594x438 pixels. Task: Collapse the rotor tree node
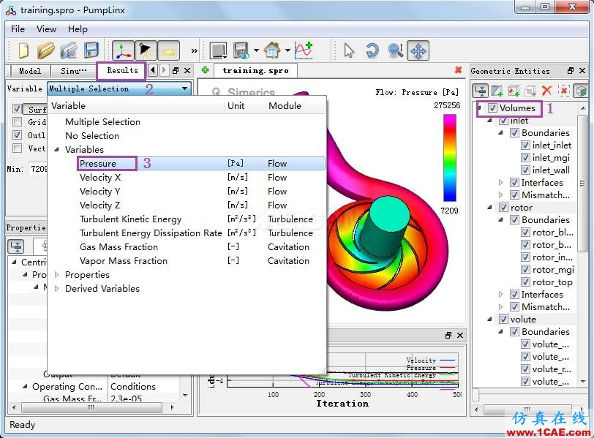[x=489, y=208]
